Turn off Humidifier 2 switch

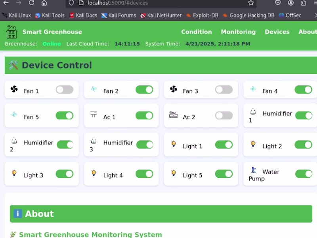65,145
